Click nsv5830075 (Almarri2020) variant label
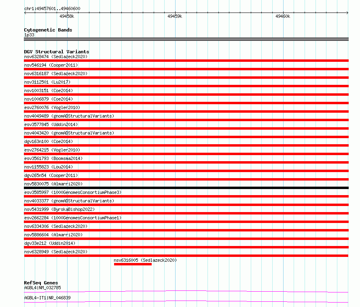Viewport: 360px width, 307px height. click(x=53, y=184)
